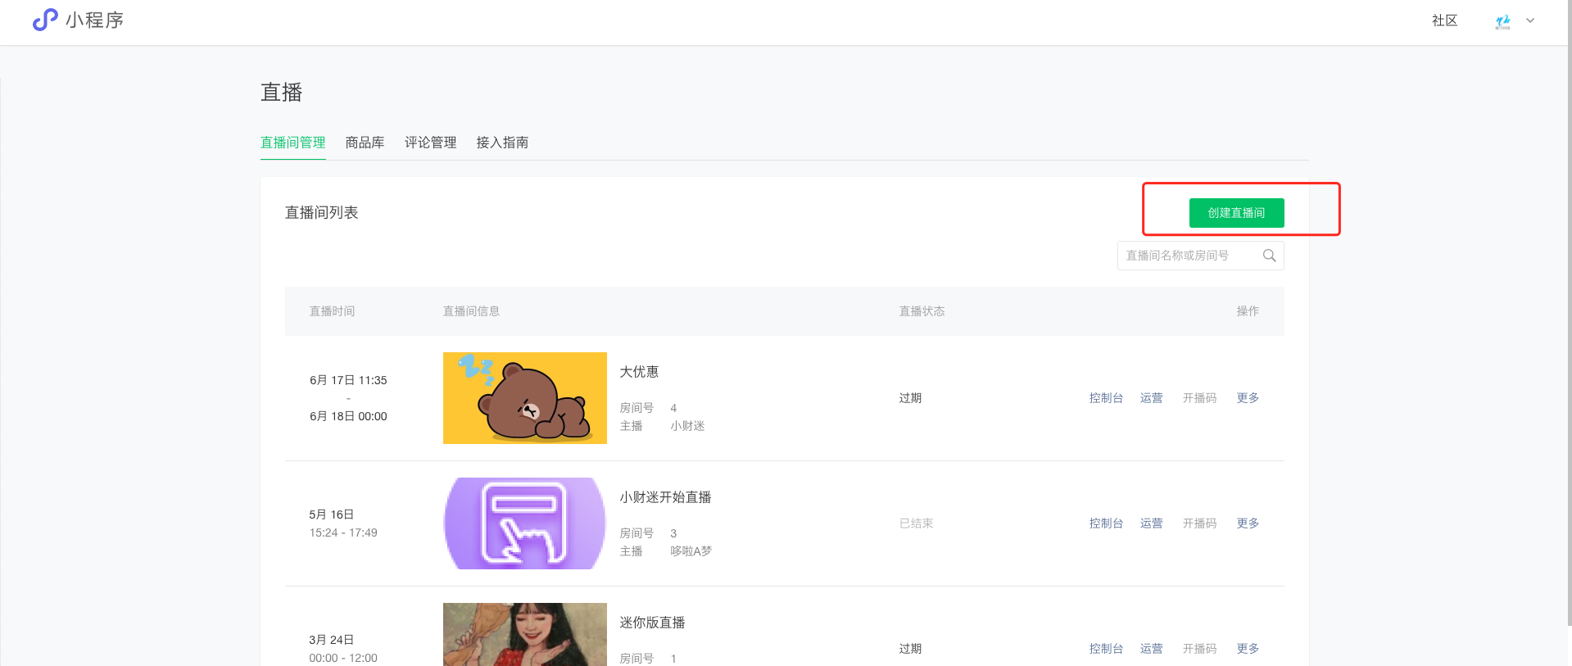Select the room title 迷你版直播
The height and width of the screenshot is (666, 1572).
tap(652, 623)
